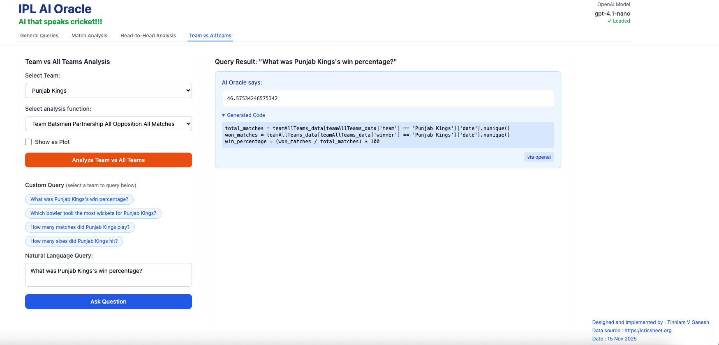The image size is (719, 345).
Task: Click the generated code block
Action: pyautogui.click(x=388, y=135)
